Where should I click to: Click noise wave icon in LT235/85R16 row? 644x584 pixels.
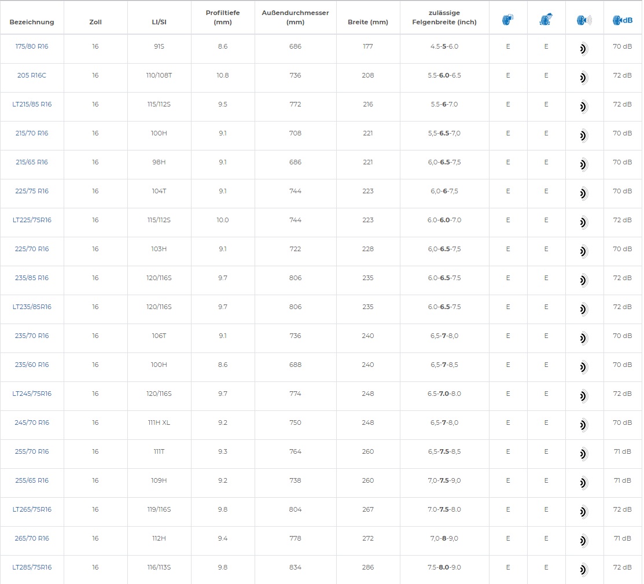[584, 309]
